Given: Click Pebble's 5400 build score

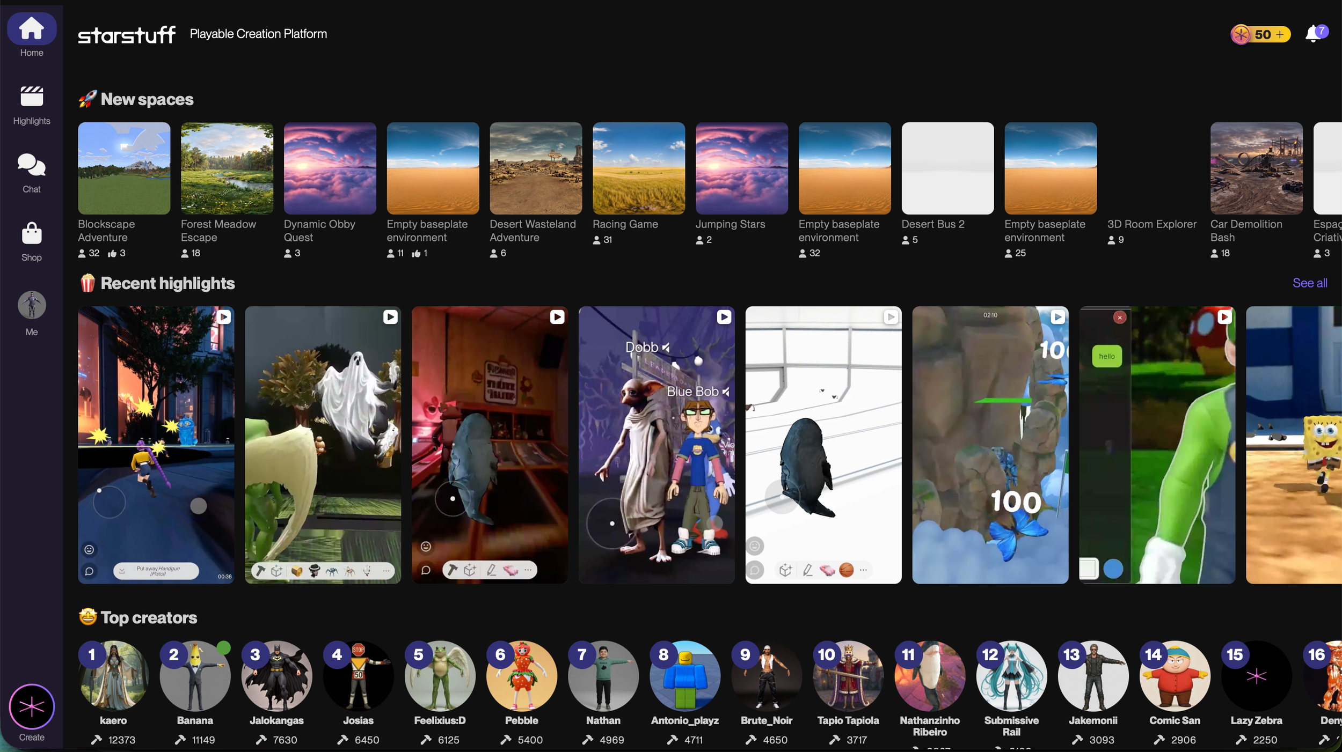Looking at the screenshot, I should pyautogui.click(x=521, y=740).
